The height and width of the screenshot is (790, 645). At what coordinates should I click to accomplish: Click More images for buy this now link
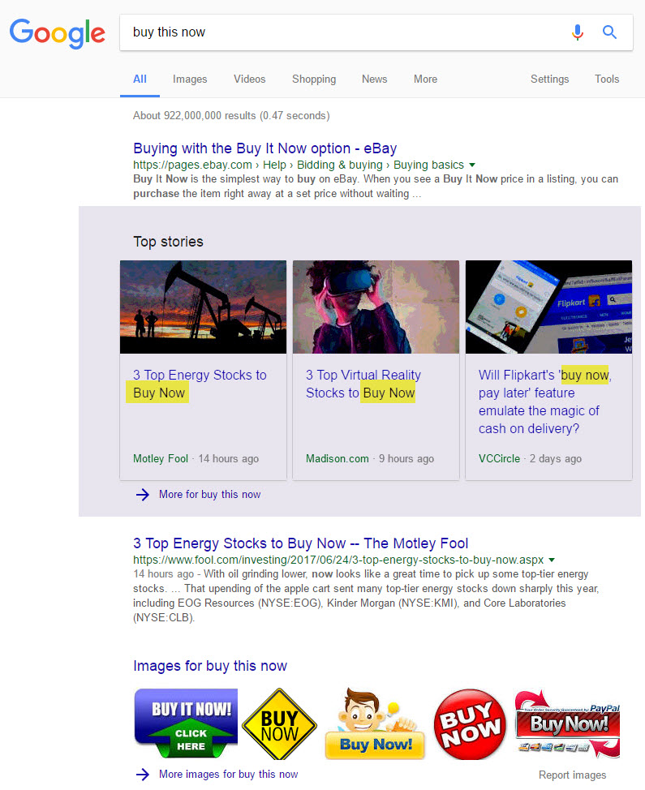click(x=228, y=774)
